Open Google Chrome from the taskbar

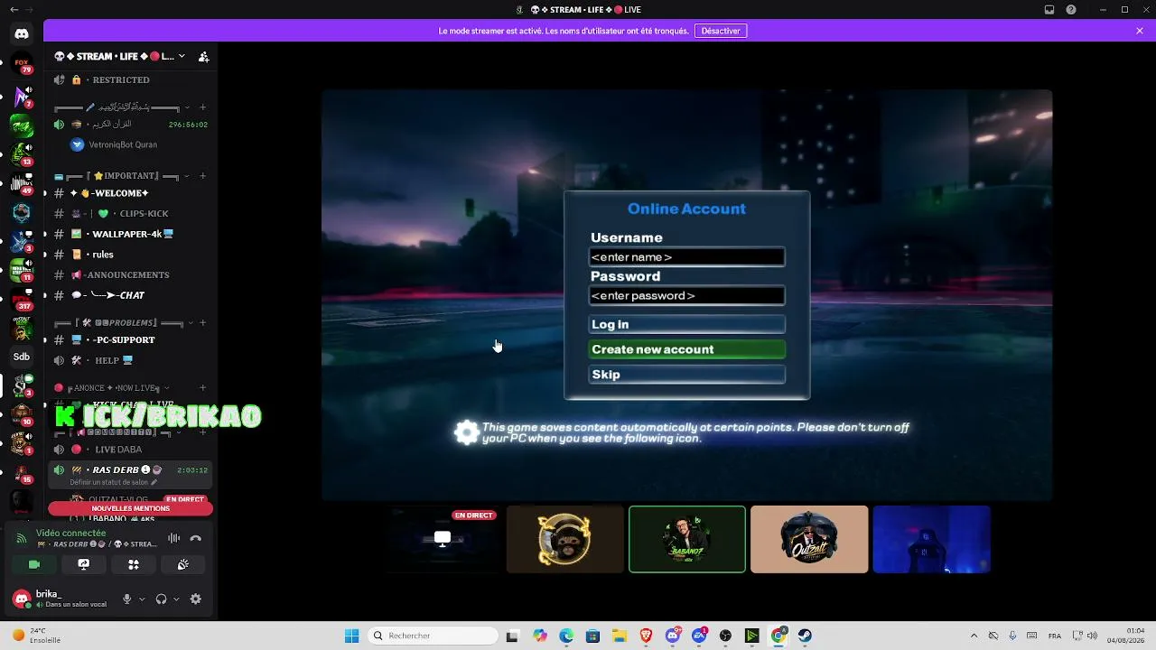coord(778,636)
